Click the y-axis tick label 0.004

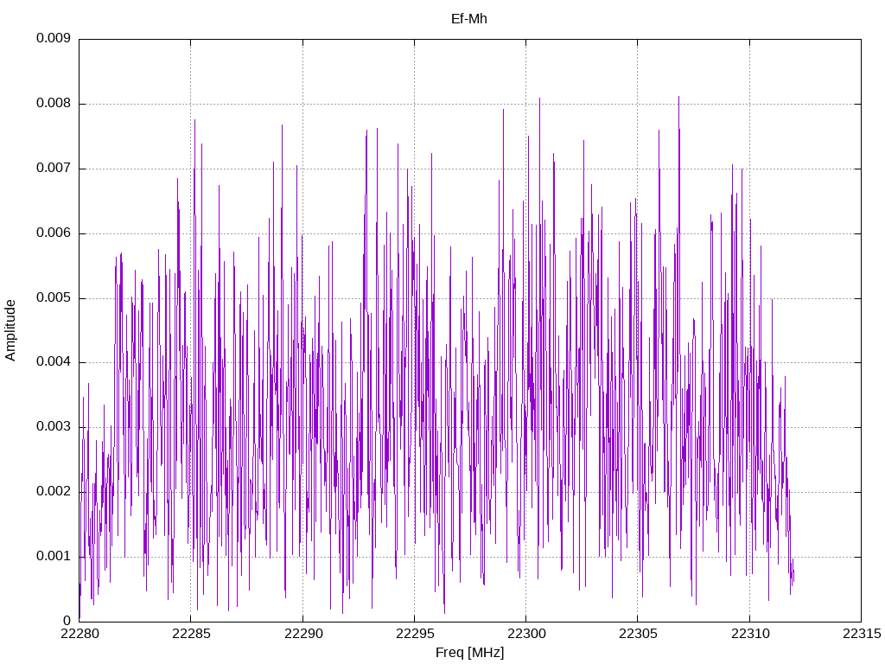(54, 362)
